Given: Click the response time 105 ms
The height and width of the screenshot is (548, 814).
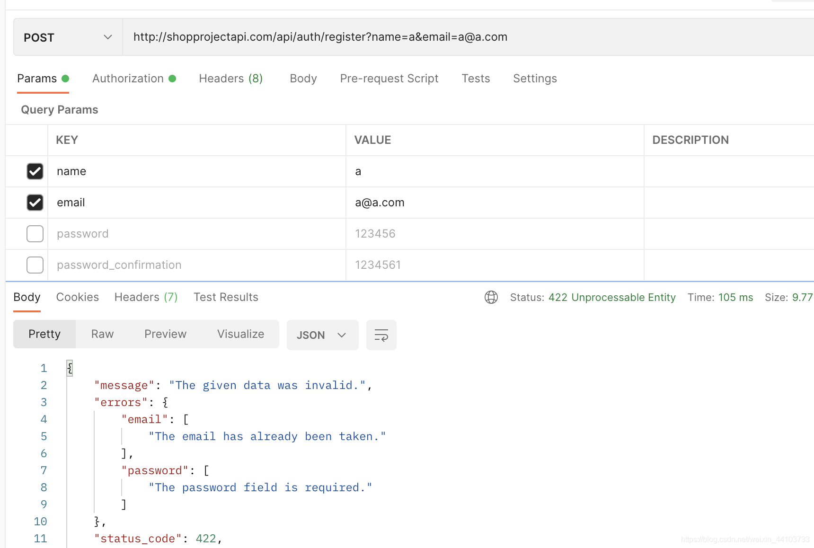Looking at the screenshot, I should pyautogui.click(x=735, y=297).
